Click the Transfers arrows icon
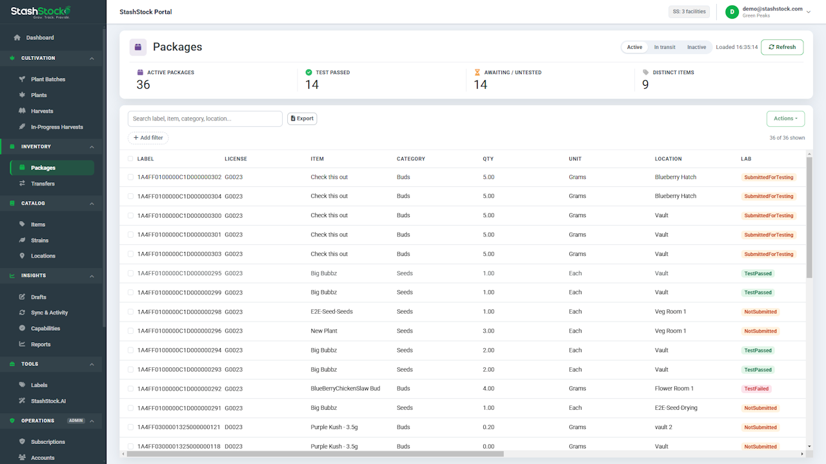The image size is (826, 464). (x=23, y=184)
